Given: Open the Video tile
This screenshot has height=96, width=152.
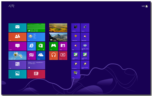Looking at the screenshot, I should tap(63, 56).
